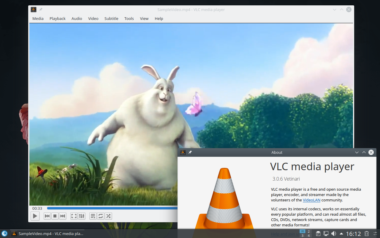This screenshot has width=380, height=238.
Task: Open the Tools menu
Action: tap(129, 18)
